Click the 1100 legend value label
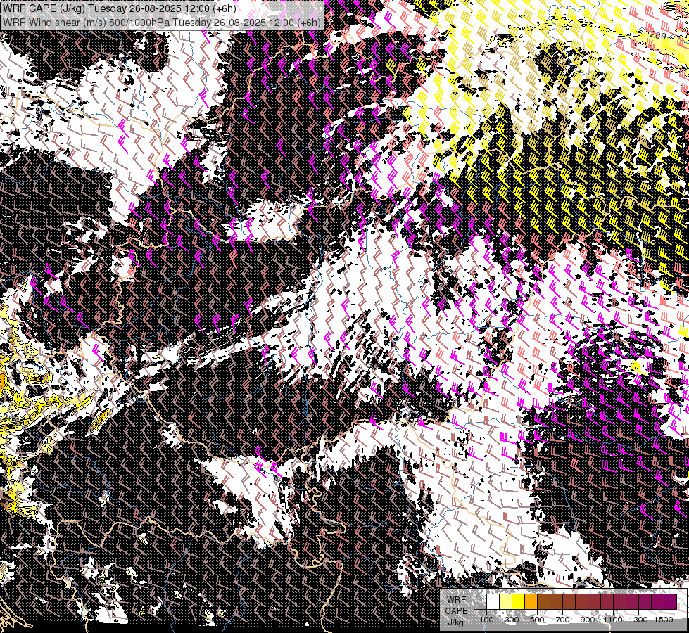This screenshot has height=633, width=689. (612, 620)
